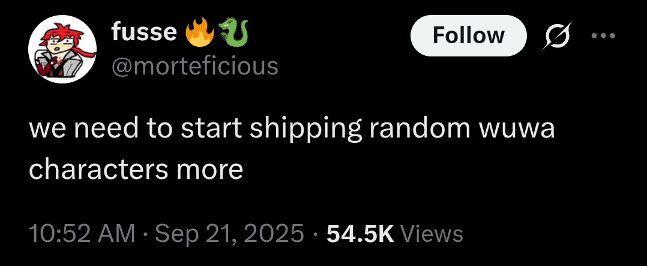Screen dimensions: 647x266
Task: Open fusse's profile avatar picture
Action: pyautogui.click(x=62, y=49)
